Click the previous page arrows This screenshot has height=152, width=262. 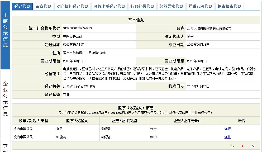coord(232,145)
